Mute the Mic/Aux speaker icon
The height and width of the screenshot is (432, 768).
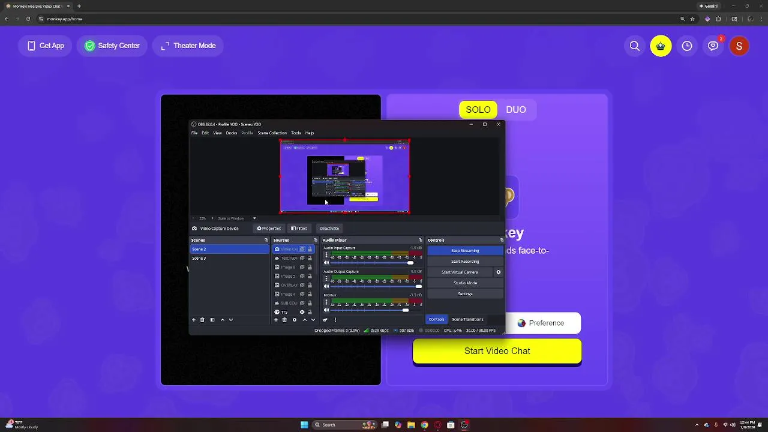pos(326,310)
